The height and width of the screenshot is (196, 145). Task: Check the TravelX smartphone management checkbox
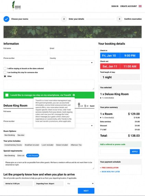pyautogui.click(x=7, y=95)
